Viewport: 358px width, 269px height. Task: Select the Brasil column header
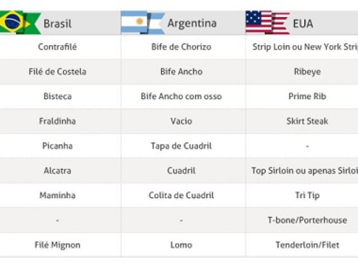pos(57,23)
